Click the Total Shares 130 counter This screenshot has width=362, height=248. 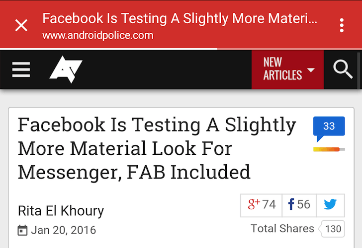point(333,229)
